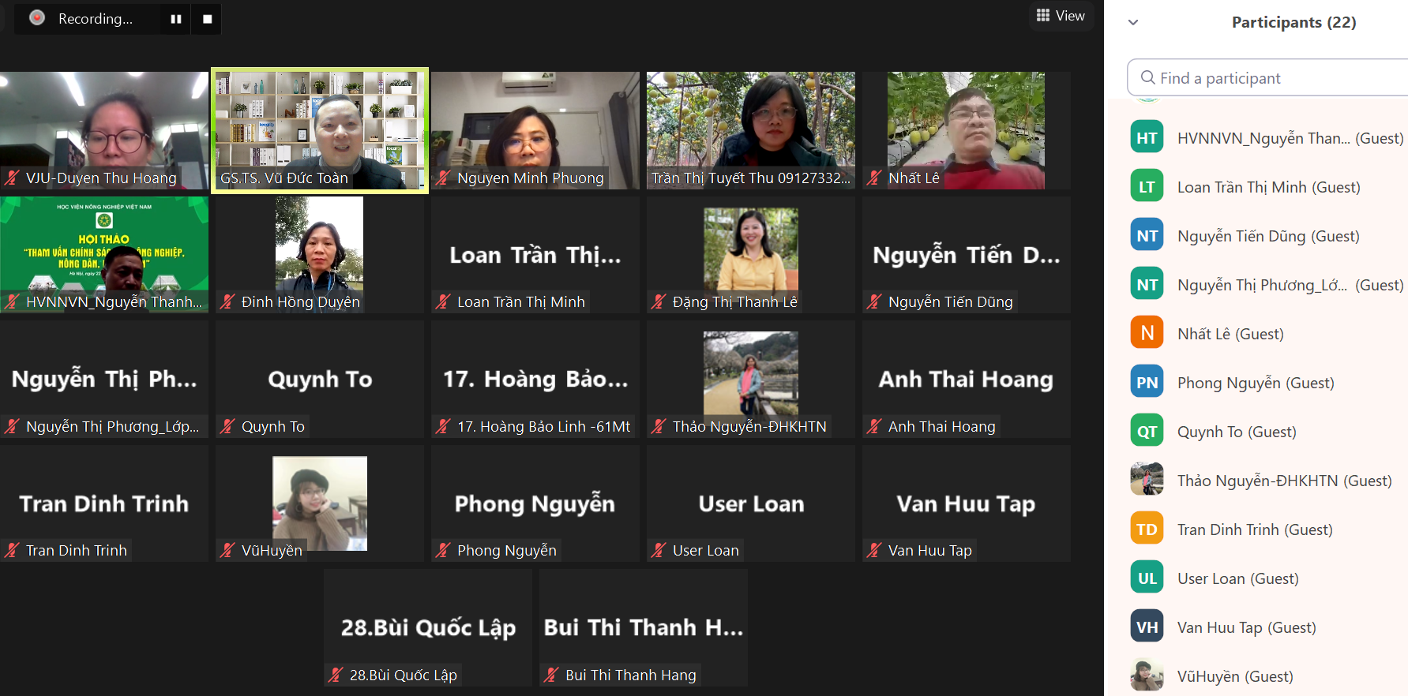Click the Find a participant search field
The image size is (1408, 696).
pyautogui.click(x=1271, y=78)
